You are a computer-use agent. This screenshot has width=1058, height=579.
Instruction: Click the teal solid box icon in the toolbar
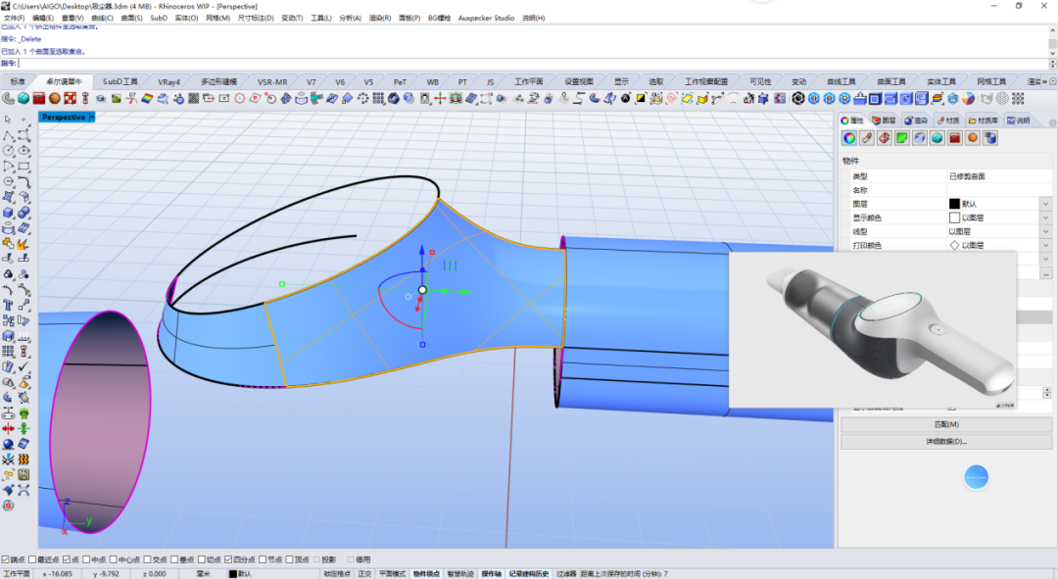tap(24, 99)
